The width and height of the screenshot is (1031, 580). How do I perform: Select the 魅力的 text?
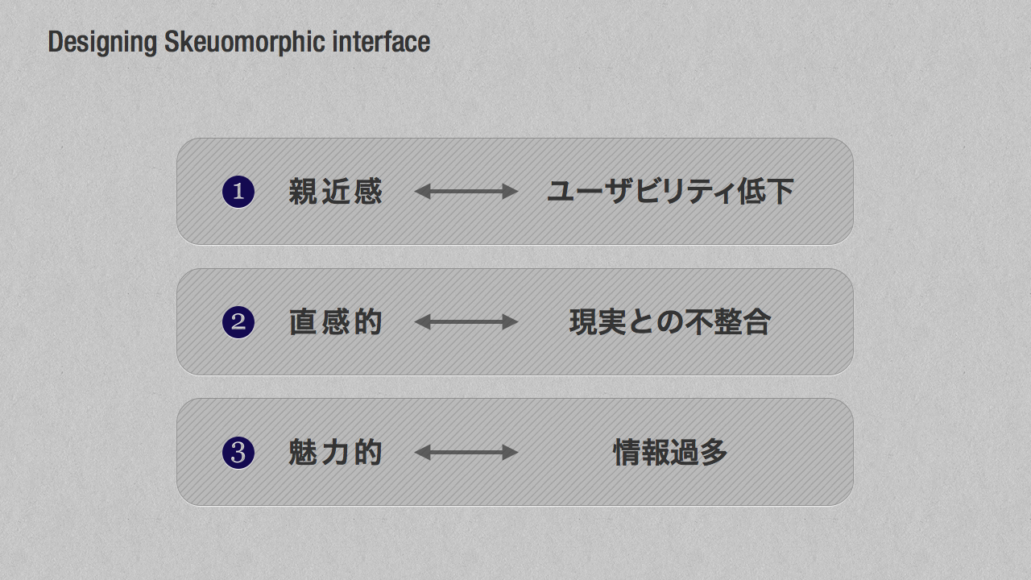pos(335,453)
